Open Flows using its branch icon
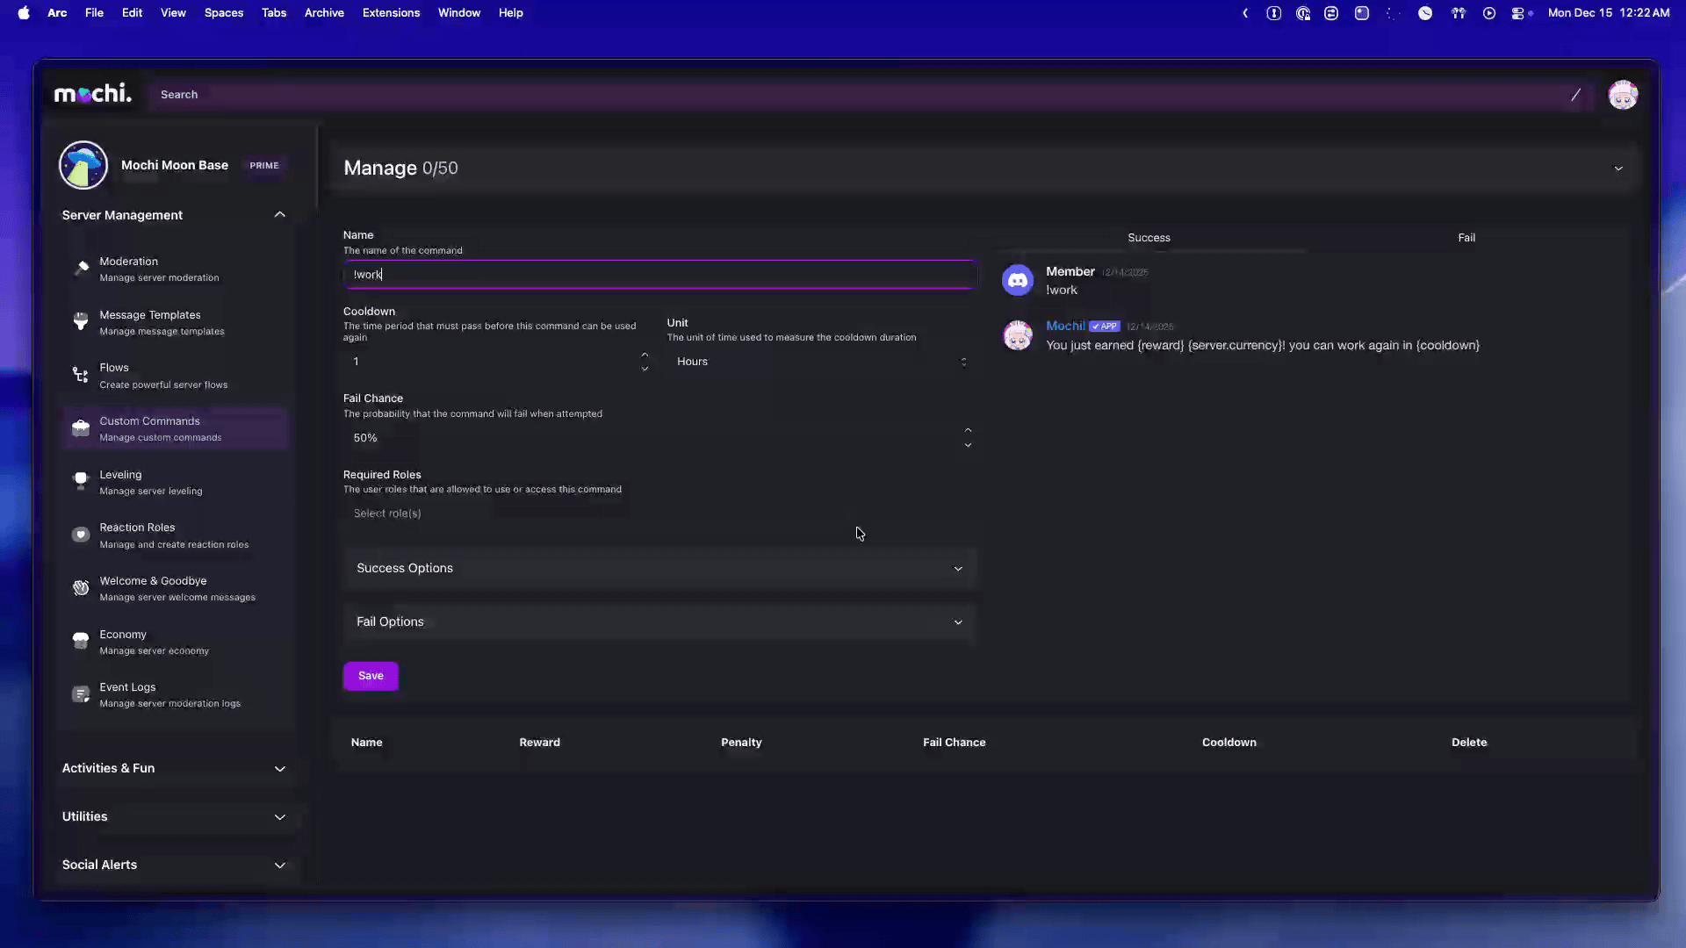This screenshot has width=1686, height=948. coord(81,375)
